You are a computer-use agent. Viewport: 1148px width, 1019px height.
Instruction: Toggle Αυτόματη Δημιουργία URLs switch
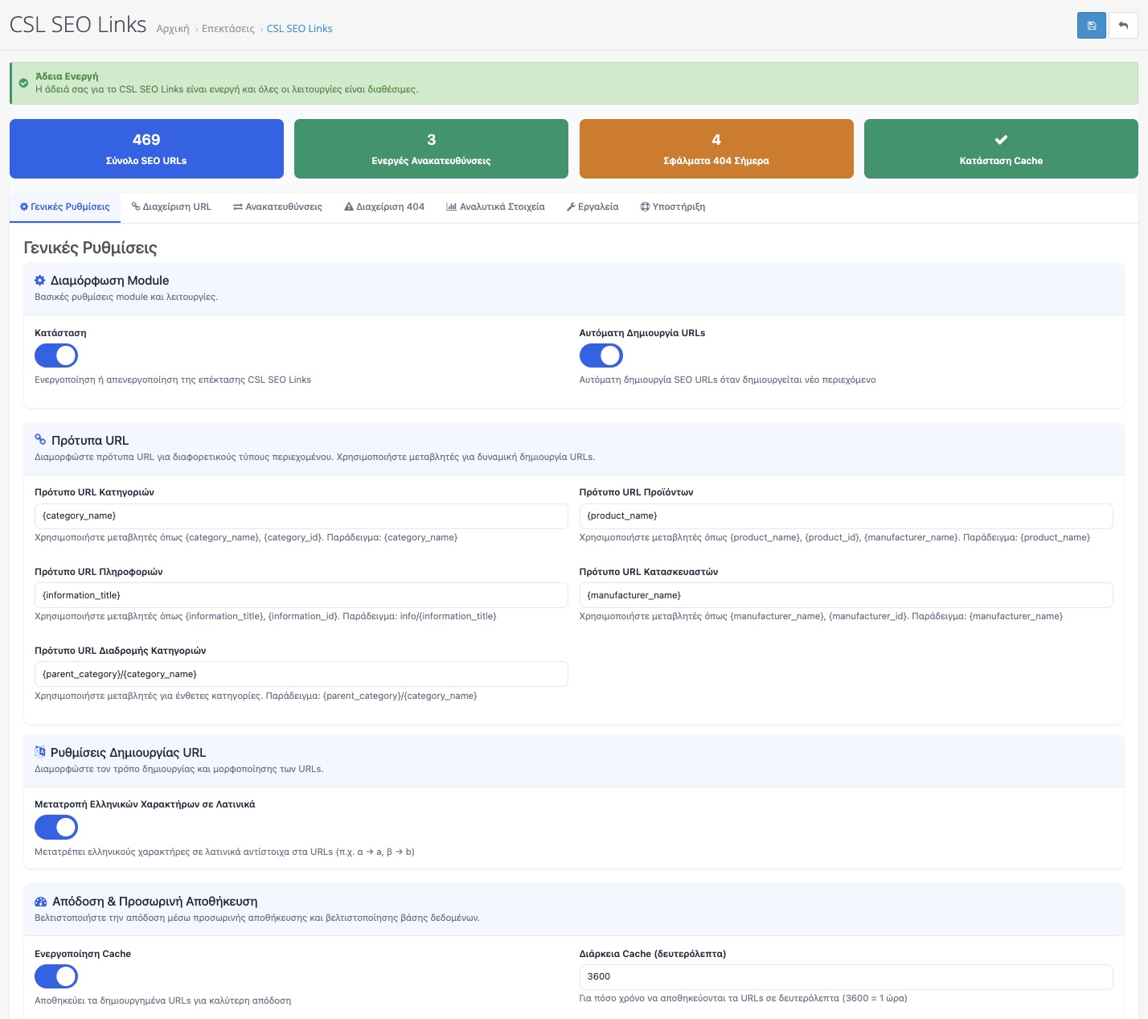601,355
